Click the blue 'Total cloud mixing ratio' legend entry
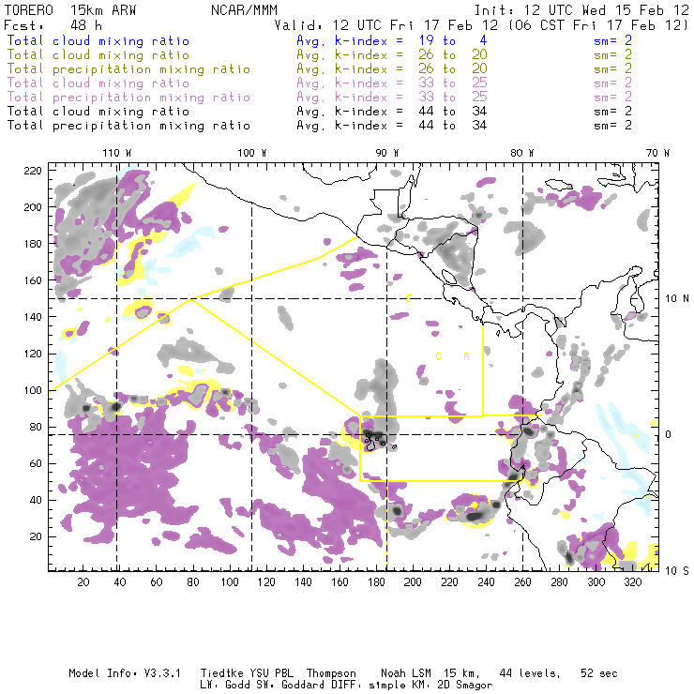The image size is (694, 694). [x=98, y=41]
